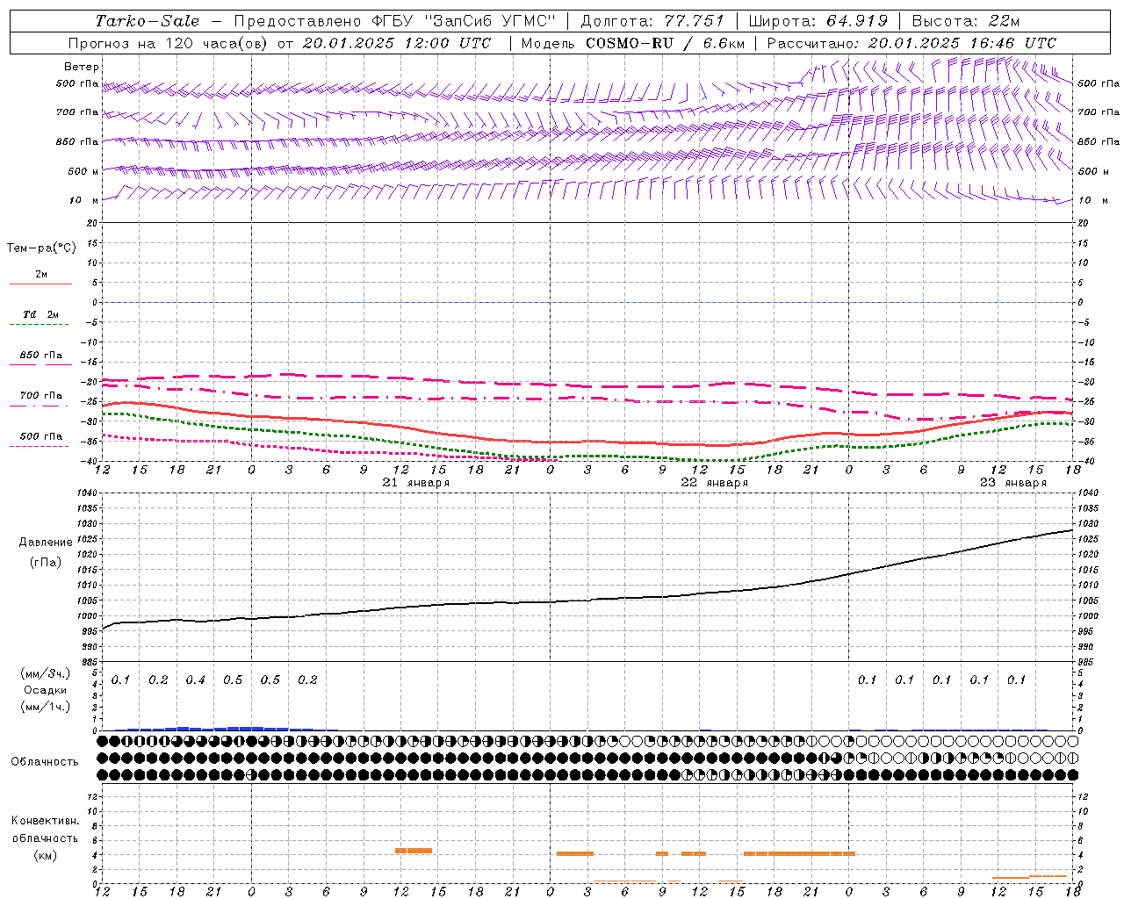Screen dimensions: 1124x899
Task: Click the computed time Рассчитано: 20.01.2025 16:46 UTC
Action: point(911,43)
